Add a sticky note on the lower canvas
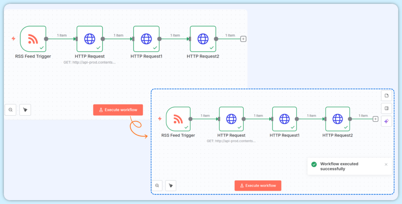402x204 pixels. (386, 96)
